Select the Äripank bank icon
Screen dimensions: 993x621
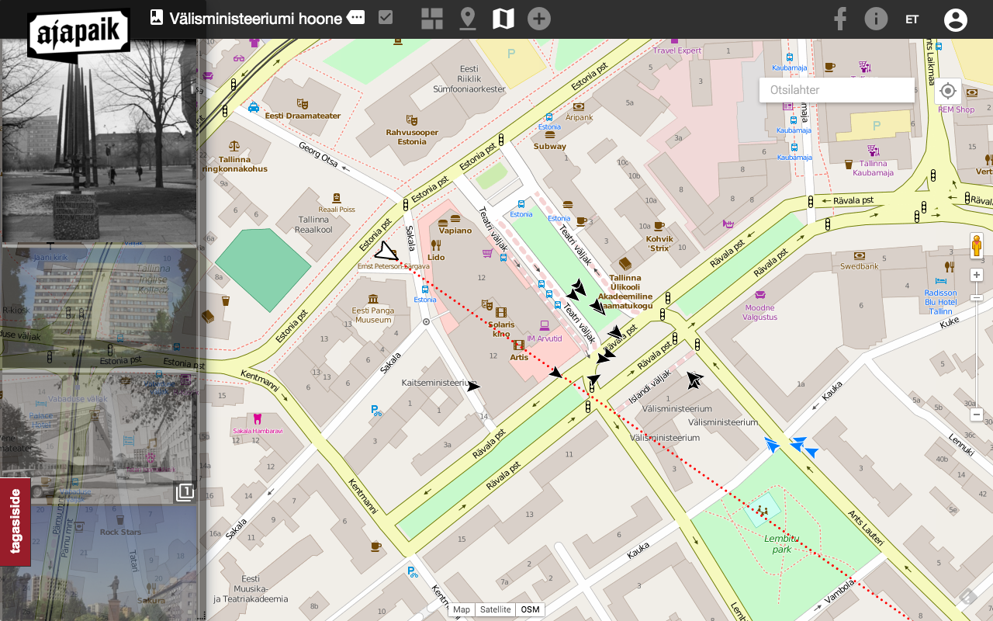579,106
